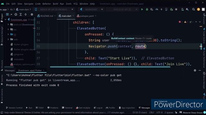Jump to previous highlighted error arrow

click(196, 22)
